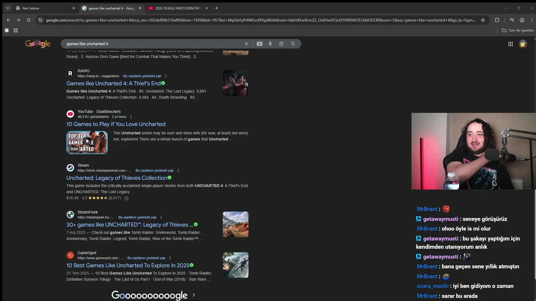
Task: Click the browser address bar URL
Action: [x=260, y=20]
